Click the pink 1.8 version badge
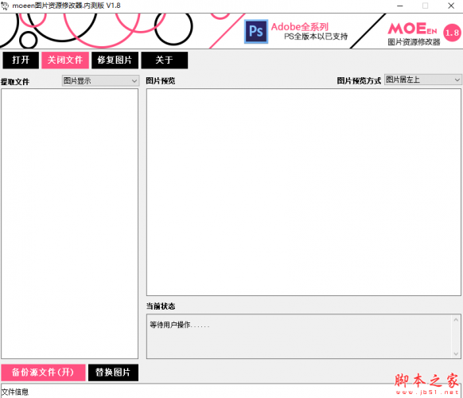463x398 pixels. [452, 33]
